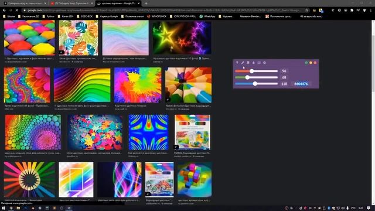Screen dimensions: 375x211
Task: Open the blue symmetrical heatmap image
Action: pos(148,132)
